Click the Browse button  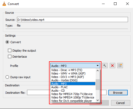(x=118, y=92)
